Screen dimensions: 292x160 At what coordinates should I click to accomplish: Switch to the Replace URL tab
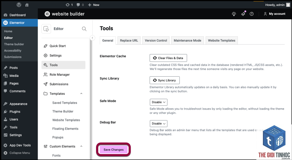[x=129, y=40]
